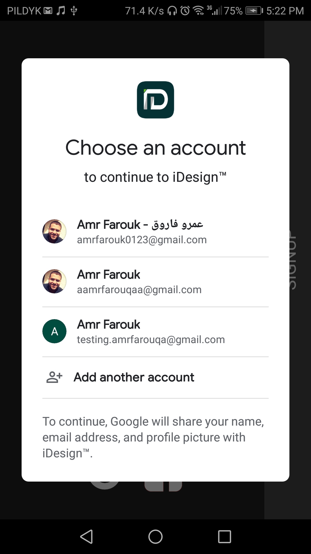Tap profile photo beside aamrfarouqaa@gmail.com
The width and height of the screenshot is (311, 554).
(54, 281)
